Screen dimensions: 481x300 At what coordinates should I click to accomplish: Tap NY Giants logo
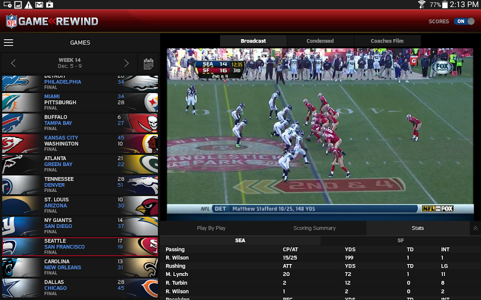(x=10, y=227)
